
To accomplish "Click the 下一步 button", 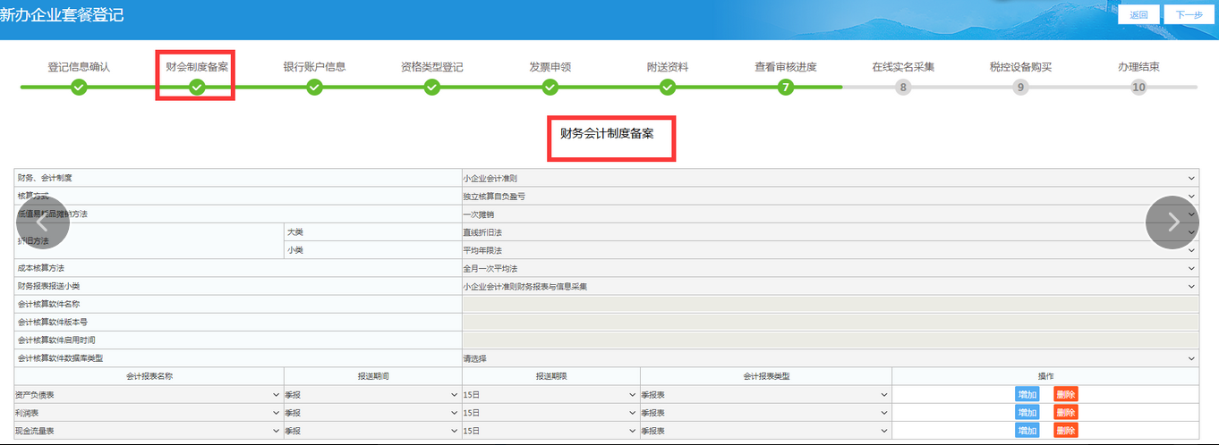I will [x=1189, y=14].
